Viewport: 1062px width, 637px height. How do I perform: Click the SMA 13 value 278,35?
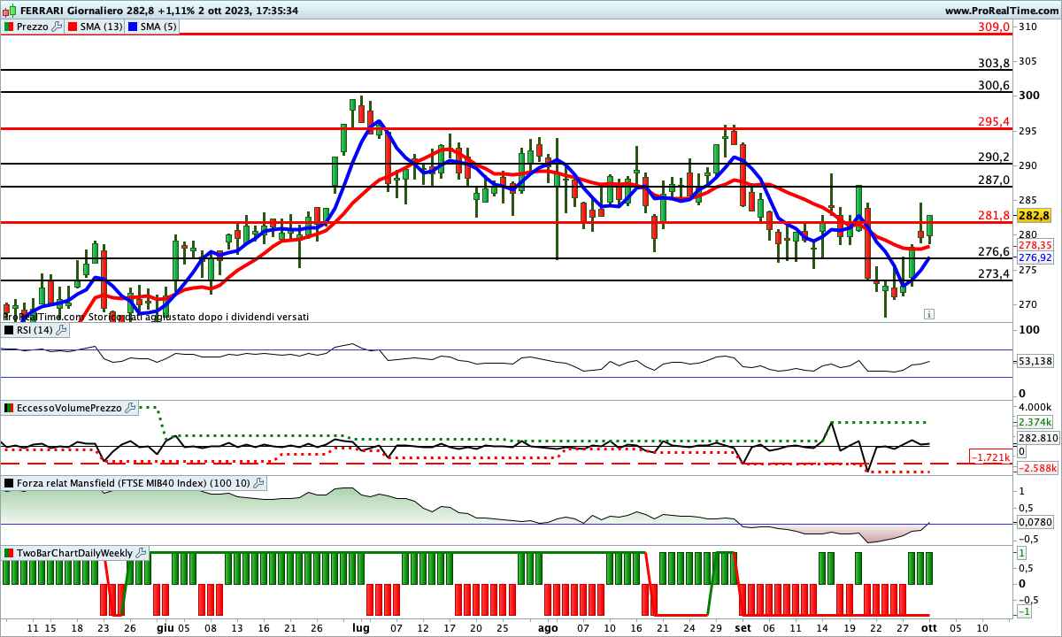point(1034,245)
